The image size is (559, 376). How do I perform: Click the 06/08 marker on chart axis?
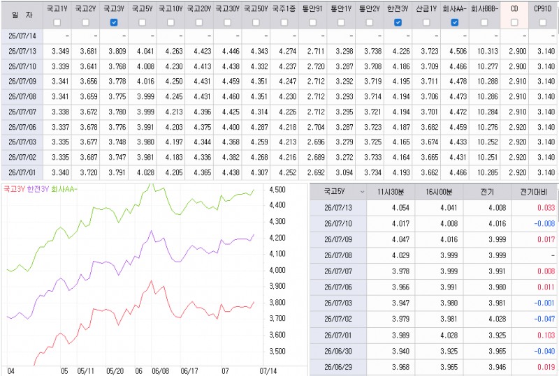161,371
